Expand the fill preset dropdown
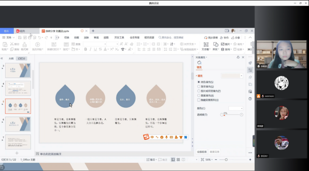Image resolution: width=309 pixels, height=171 pixels. [241, 76]
